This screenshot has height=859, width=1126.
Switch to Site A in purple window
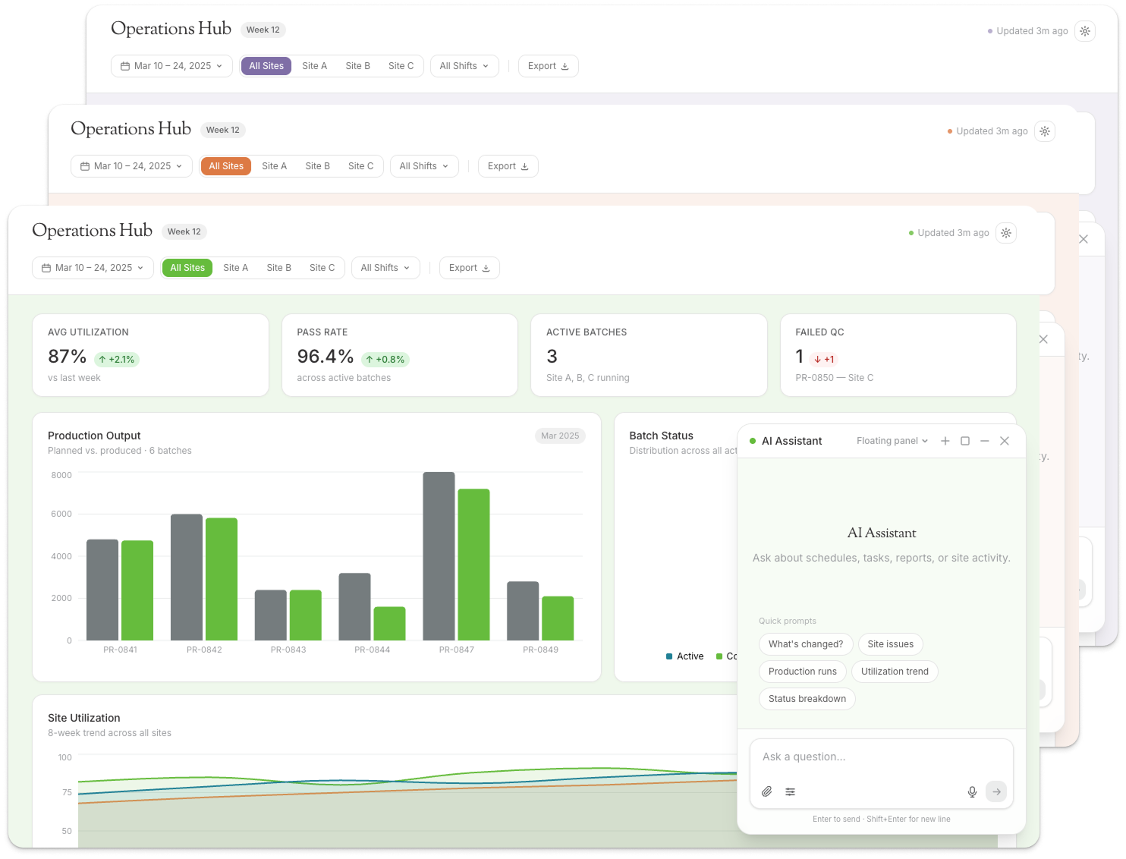click(315, 66)
